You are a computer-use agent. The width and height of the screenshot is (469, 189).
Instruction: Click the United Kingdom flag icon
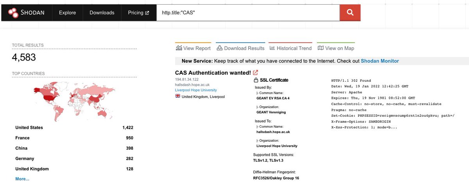(x=178, y=96)
